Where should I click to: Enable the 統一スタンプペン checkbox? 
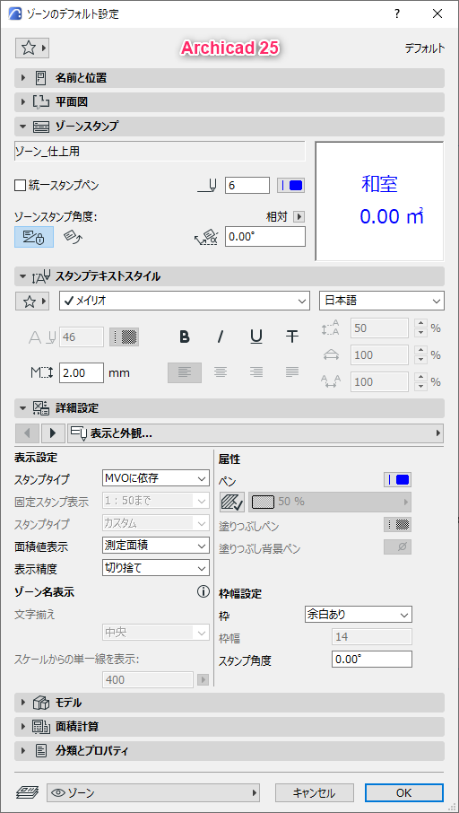pyautogui.click(x=20, y=185)
